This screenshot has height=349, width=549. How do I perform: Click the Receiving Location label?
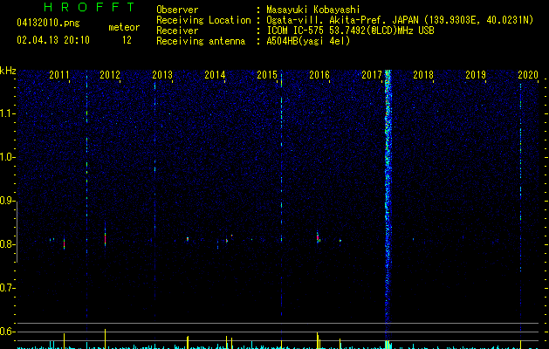click(x=203, y=20)
